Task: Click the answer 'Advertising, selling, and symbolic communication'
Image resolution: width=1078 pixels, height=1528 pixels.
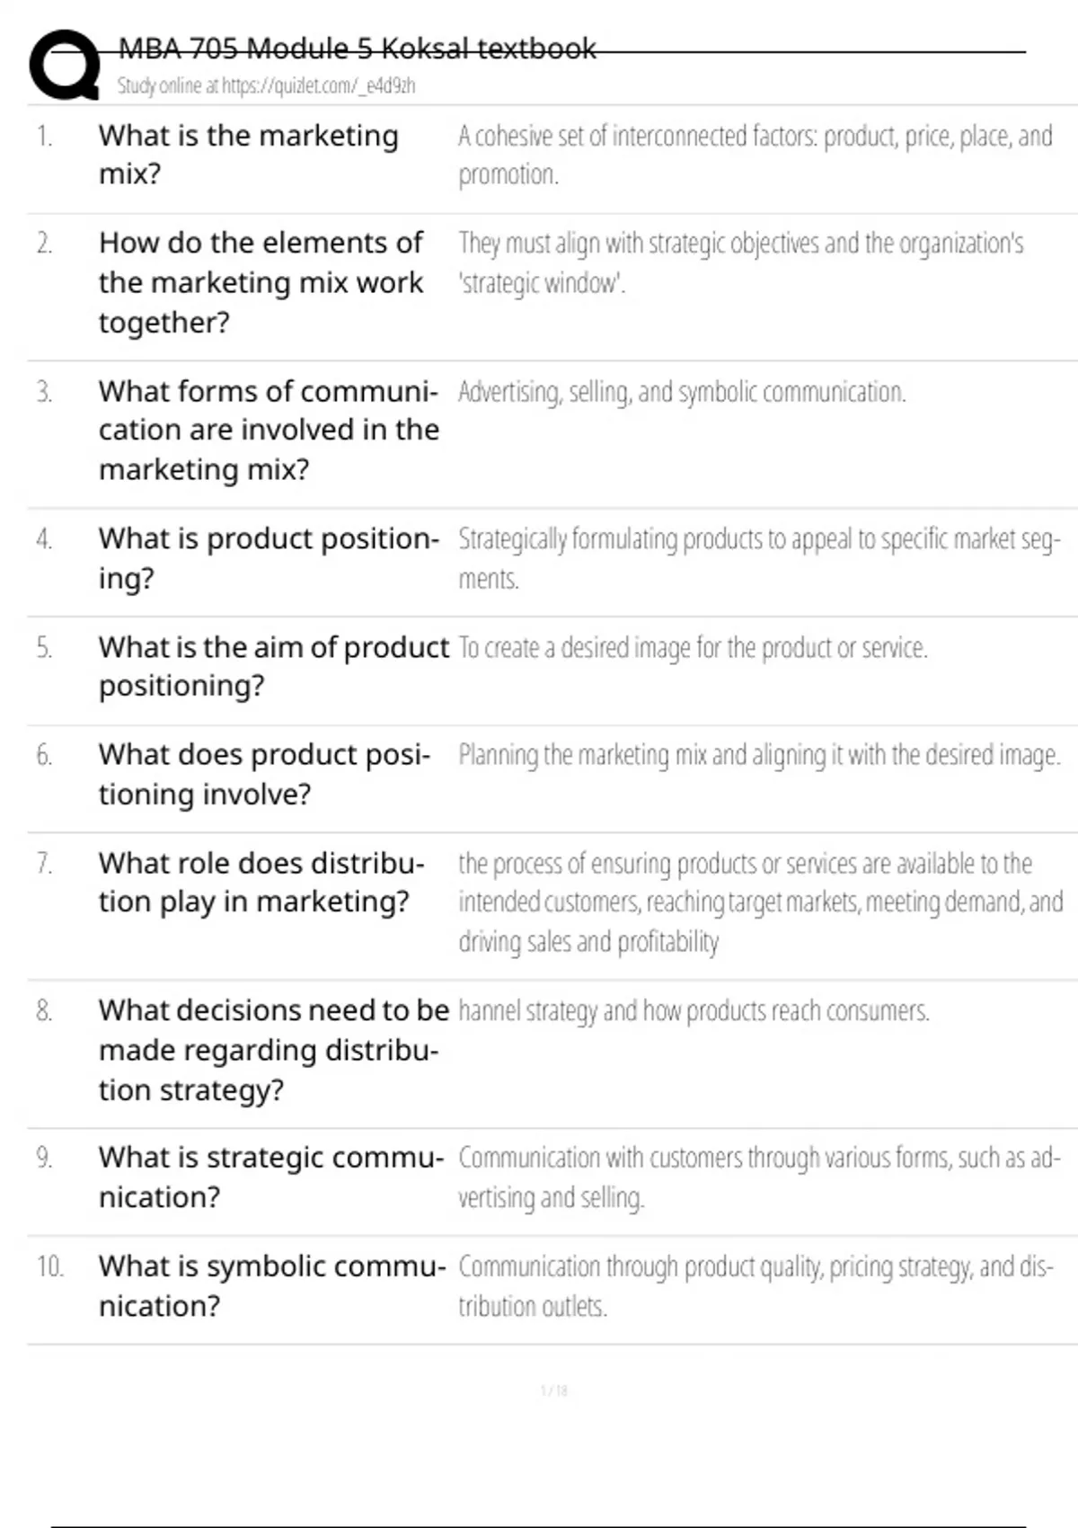Action: click(682, 392)
